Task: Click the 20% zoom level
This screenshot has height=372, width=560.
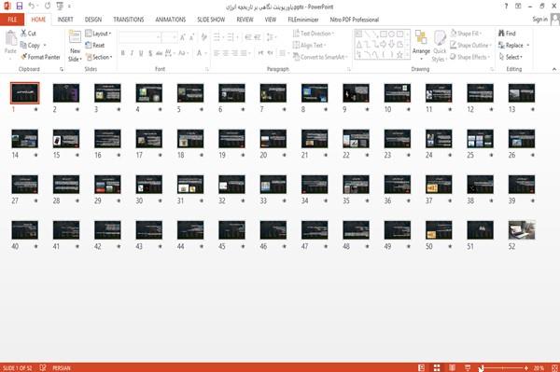Action: [x=539, y=367]
